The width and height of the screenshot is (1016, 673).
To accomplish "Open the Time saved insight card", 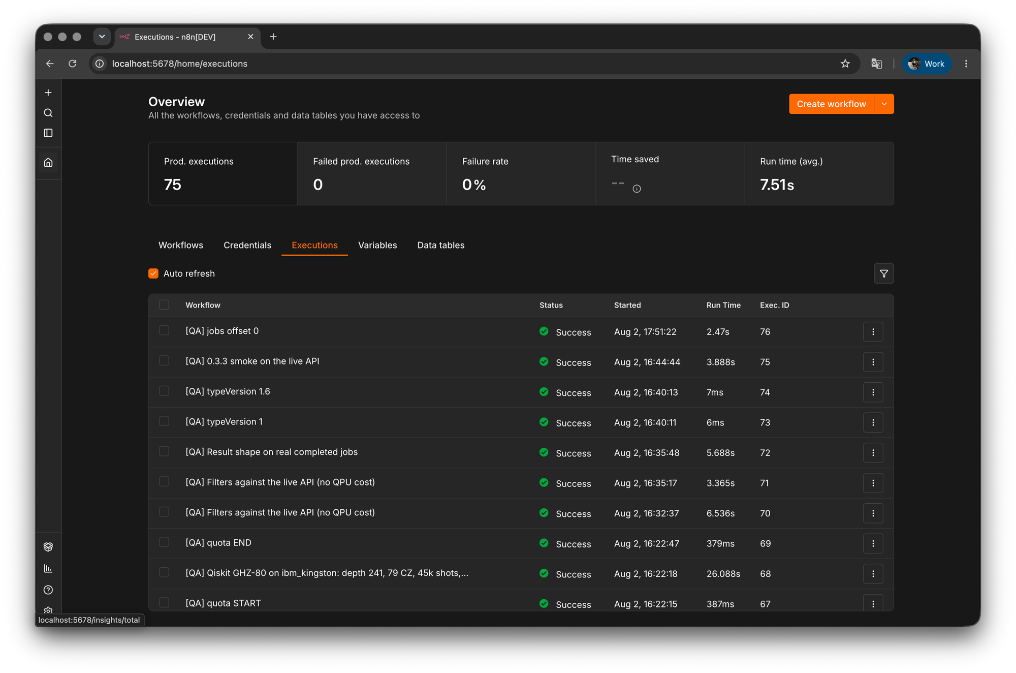I will click(x=670, y=174).
